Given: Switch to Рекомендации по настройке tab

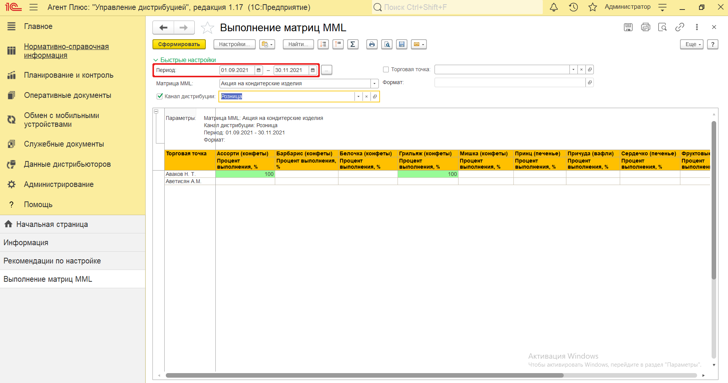Looking at the screenshot, I should 72,261.
